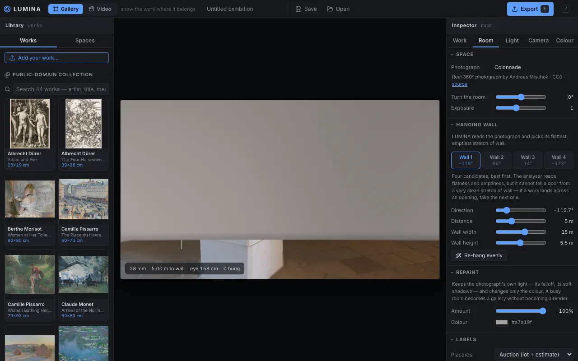Adjust the Turn the room slider
Viewport: 578px width, 361px height.
point(521,97)
